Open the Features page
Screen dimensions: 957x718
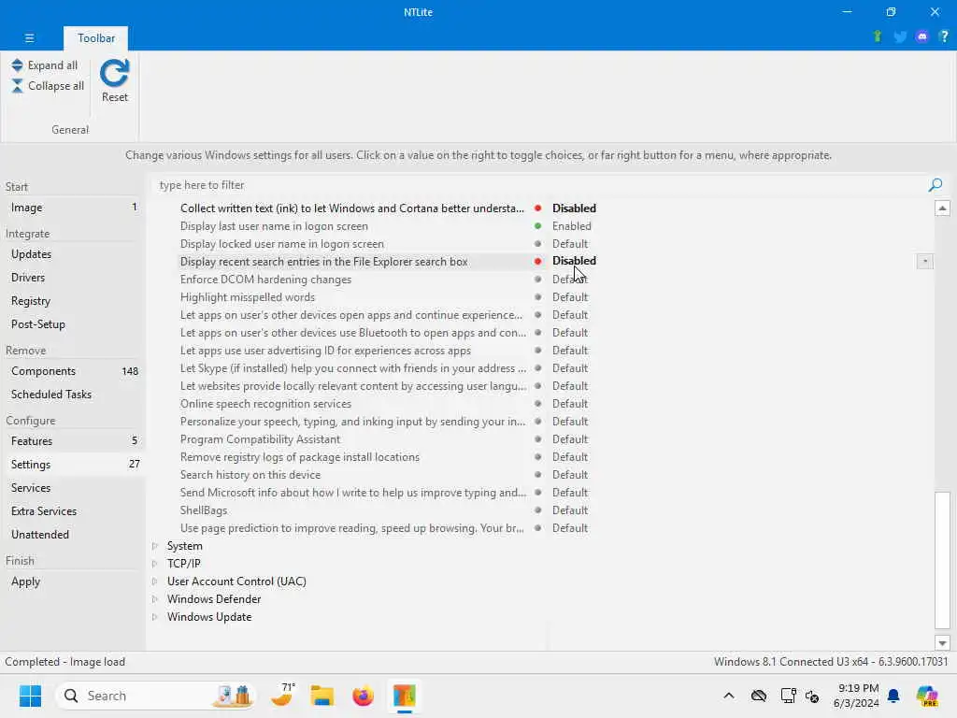(73, 441)
